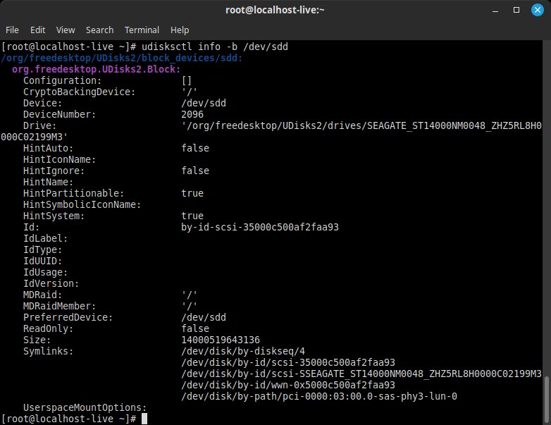This screenshot has height=425, width=551.
Task: Maximize the terminal window
Action: click(516, 10)
